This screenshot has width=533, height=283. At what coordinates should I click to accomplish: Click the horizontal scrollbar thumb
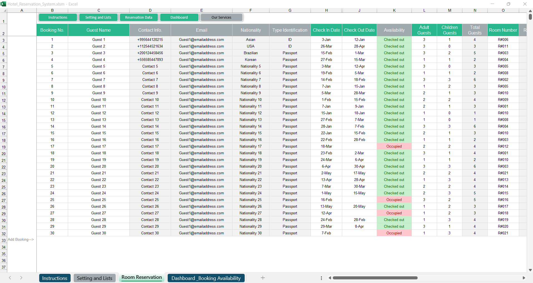[375, 278]
